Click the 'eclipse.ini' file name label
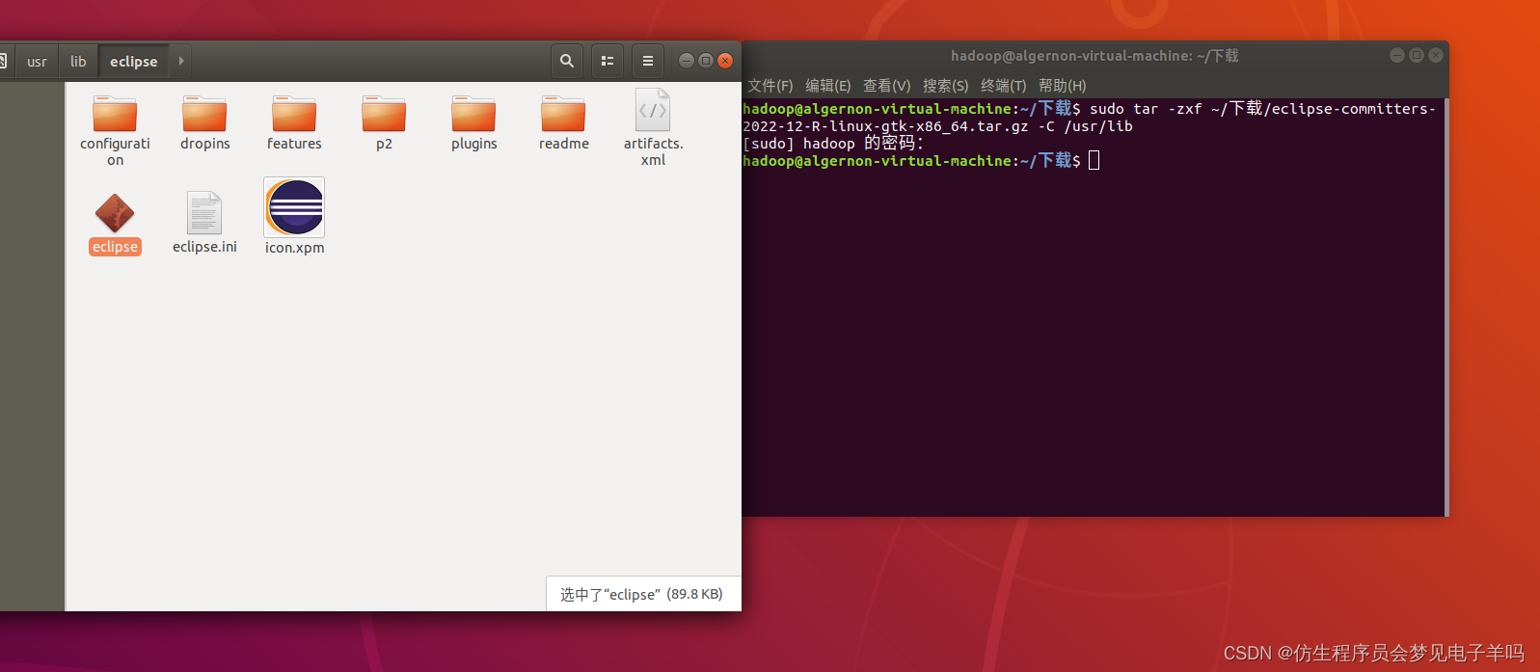Viewport: 1540px width, 672px height. [x=204, y=247]
